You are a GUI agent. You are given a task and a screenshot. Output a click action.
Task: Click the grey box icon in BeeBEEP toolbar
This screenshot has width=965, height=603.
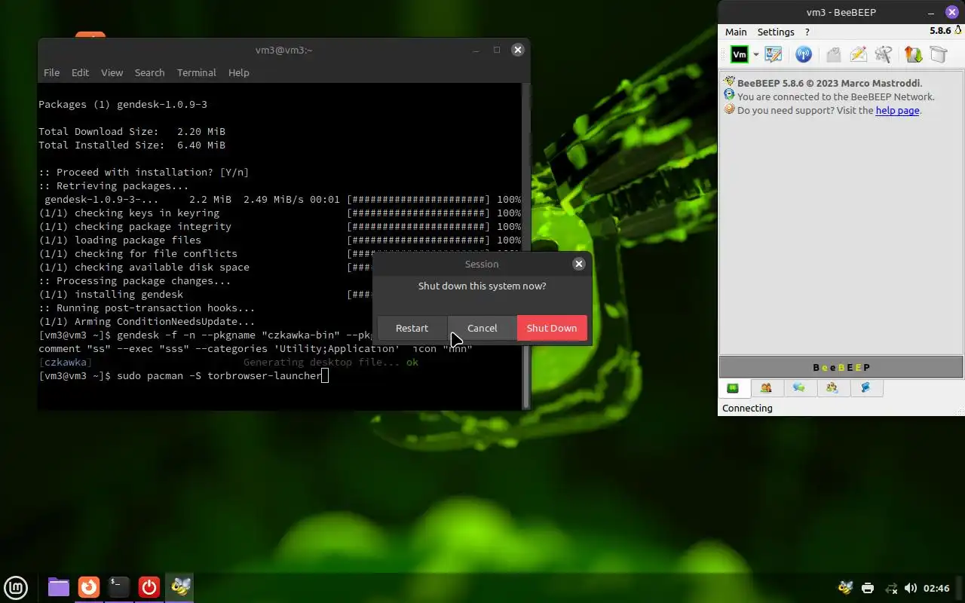click(x=938, y=54)
